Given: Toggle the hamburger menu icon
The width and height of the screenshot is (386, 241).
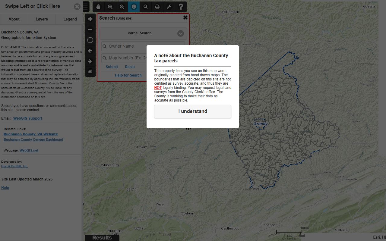Looking at the screenshot, I should pyautogui.click(x=86, y=7).
